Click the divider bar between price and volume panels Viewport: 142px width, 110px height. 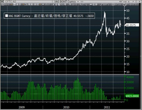pyautogui.click(x=70, y=75)
